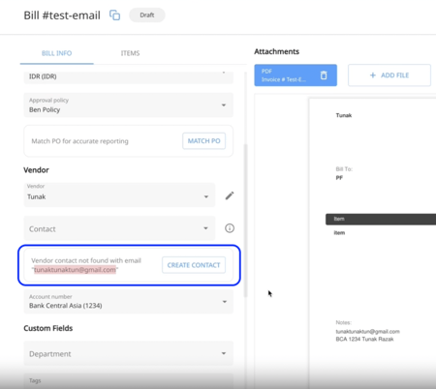
Task: Click "BCA 1234 Tunak Razak" in the invoice preview
Action: click(364, 339)
